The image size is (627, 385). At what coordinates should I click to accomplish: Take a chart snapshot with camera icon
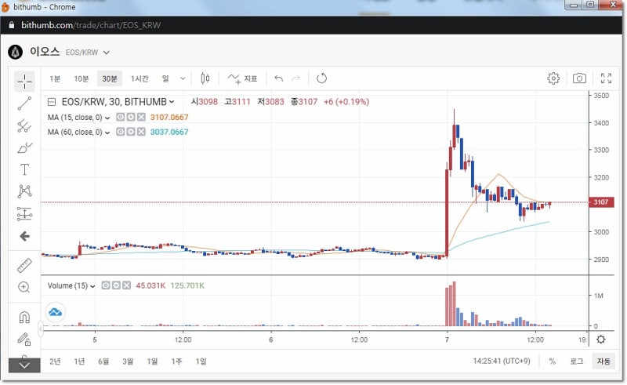(x=579, y=78)
